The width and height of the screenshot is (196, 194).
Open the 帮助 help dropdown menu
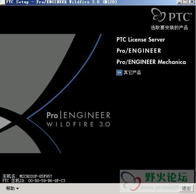(x=12, y=188)
